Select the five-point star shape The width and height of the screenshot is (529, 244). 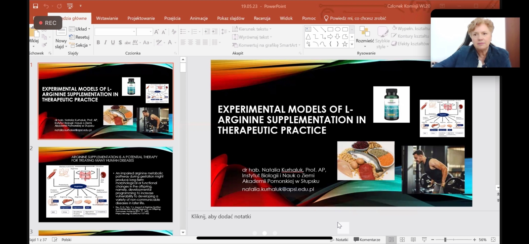point(345,44)
